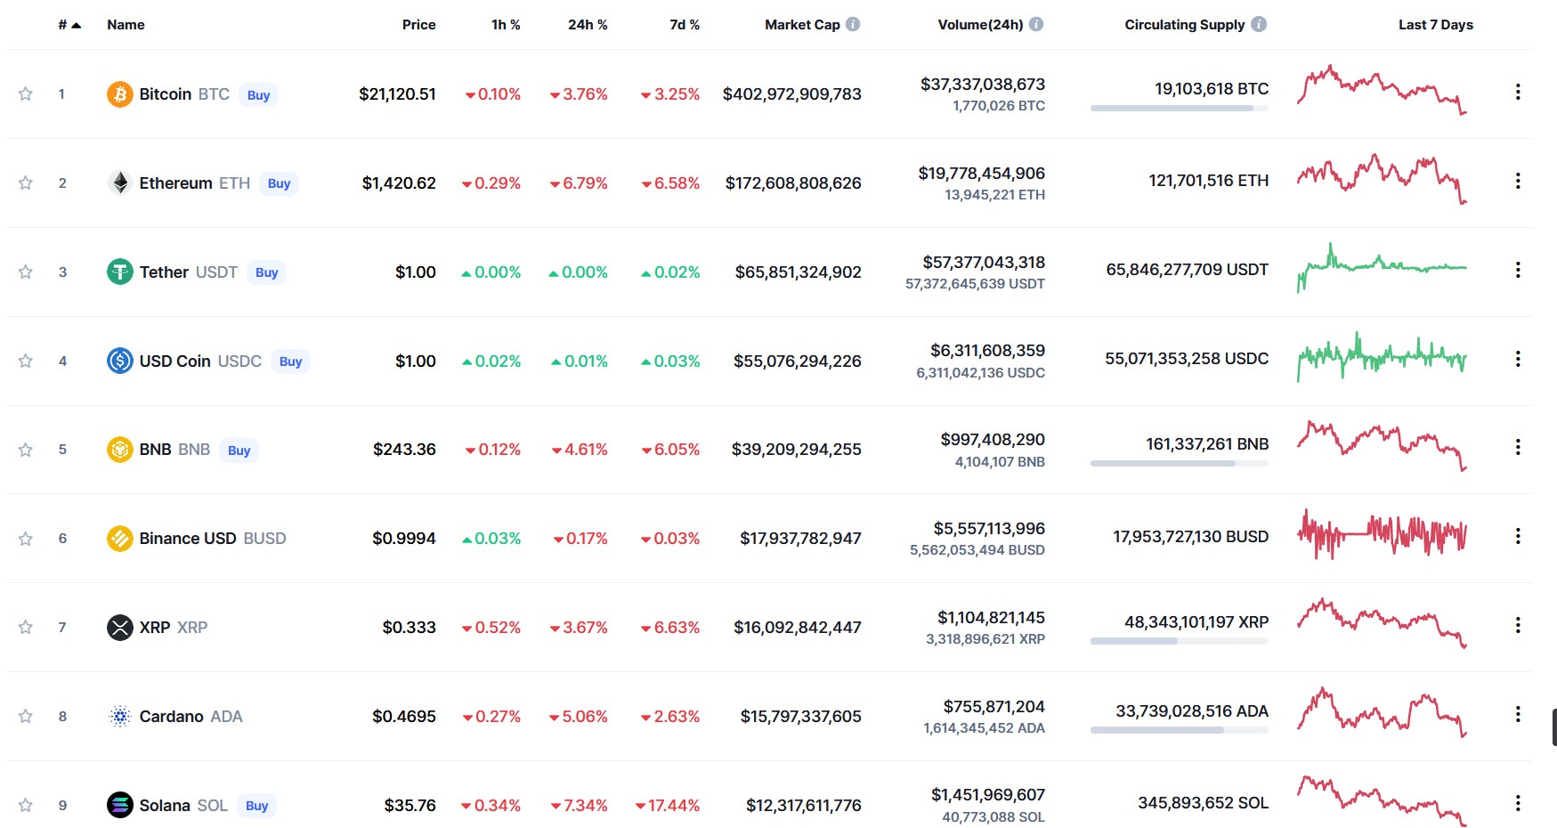Open the three-dot menu for USD Coin
The width and height of the screenshot is (1557, 828).
point(1518,359)
